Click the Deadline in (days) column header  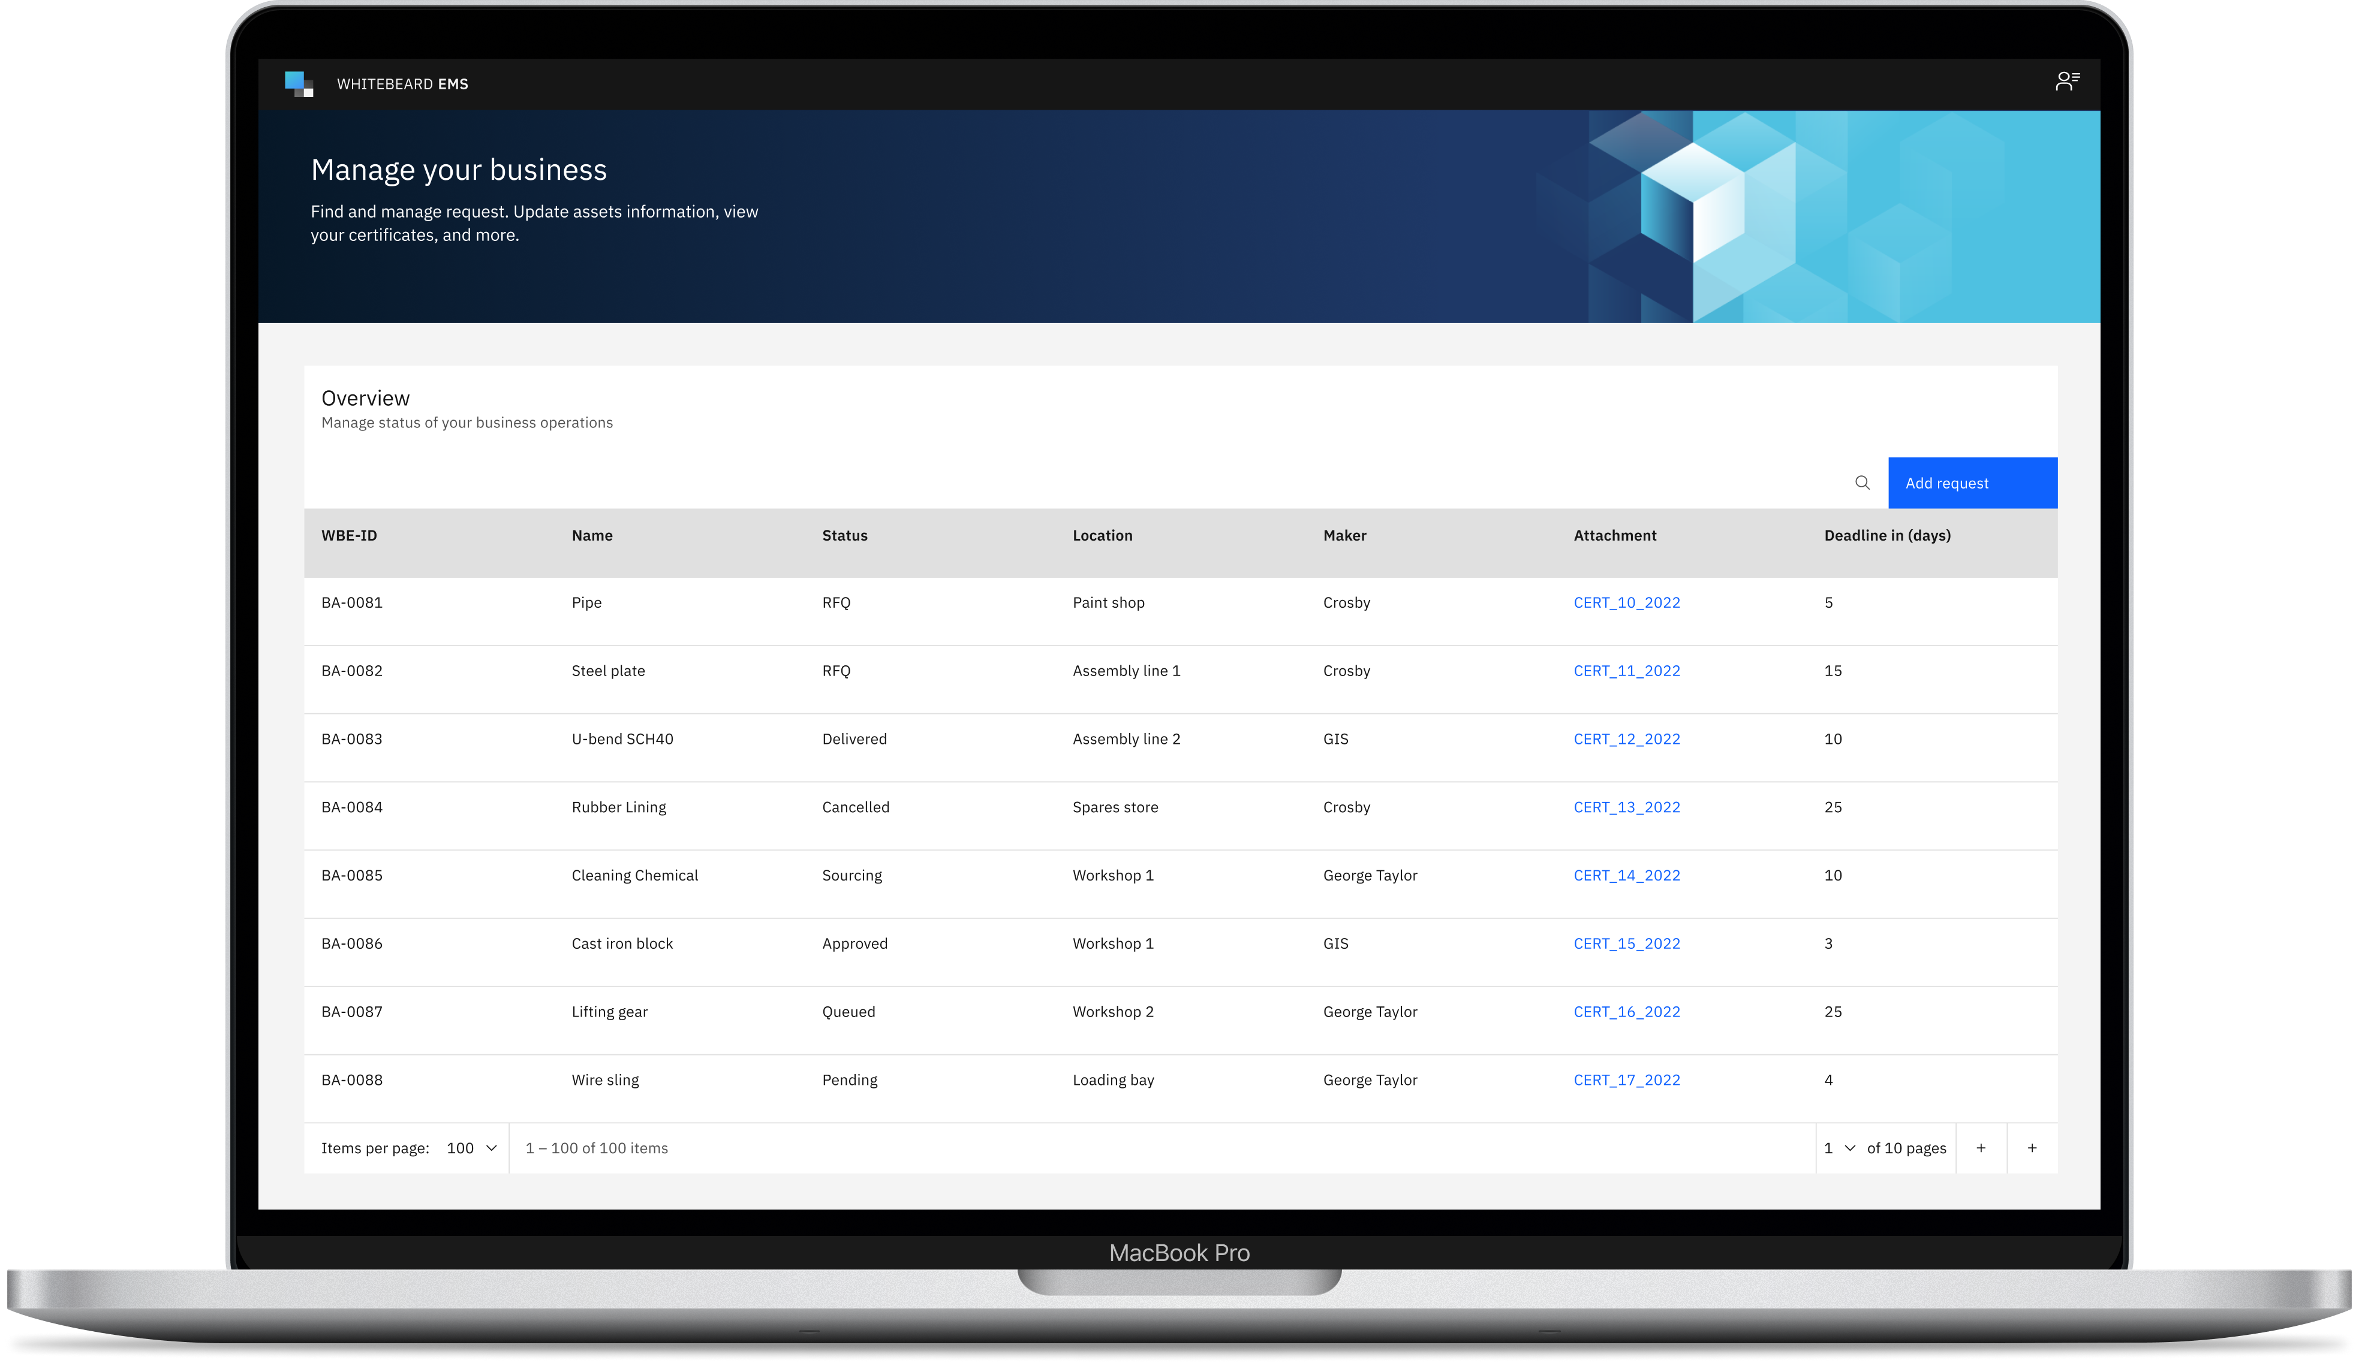coord(1886,535)
